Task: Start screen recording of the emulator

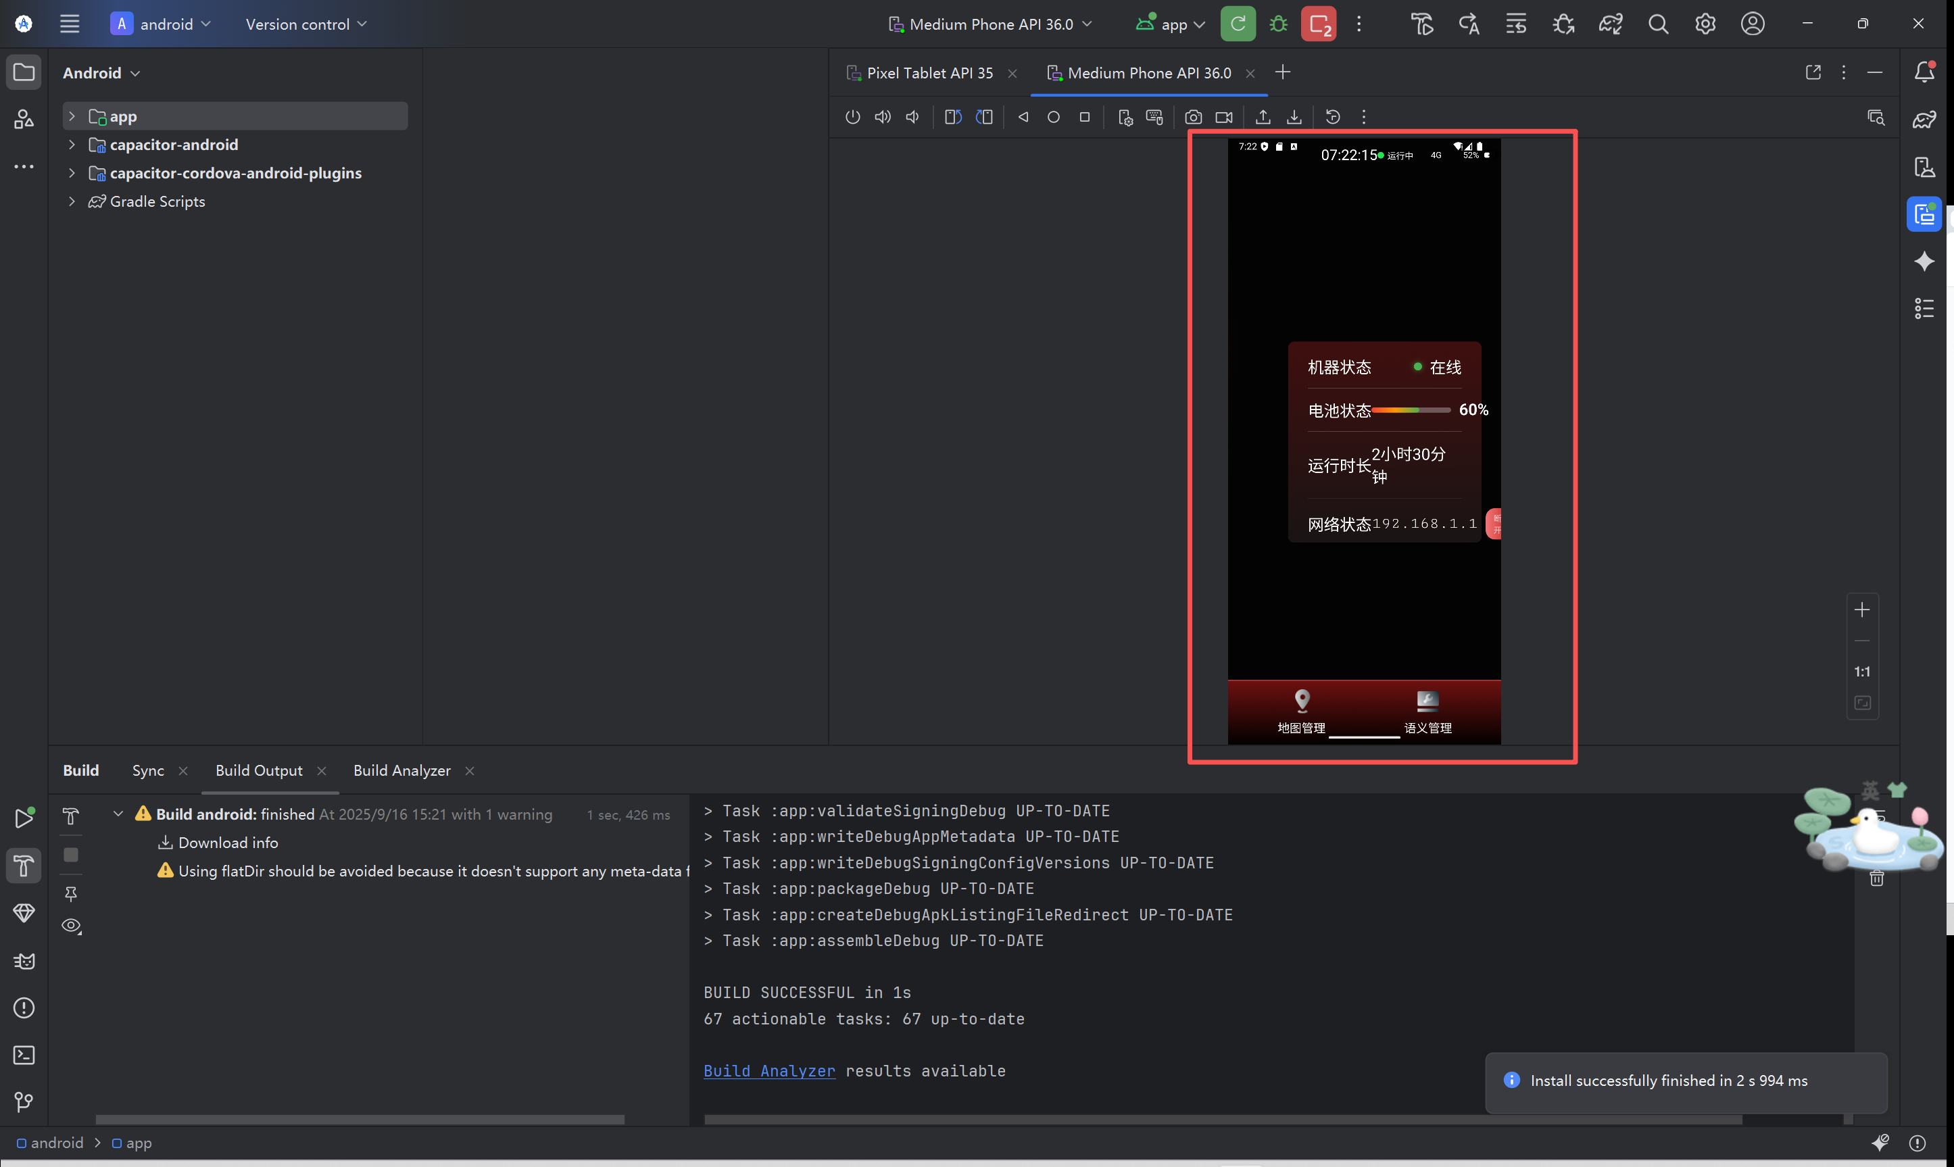Action: (x=1223, y=116)
